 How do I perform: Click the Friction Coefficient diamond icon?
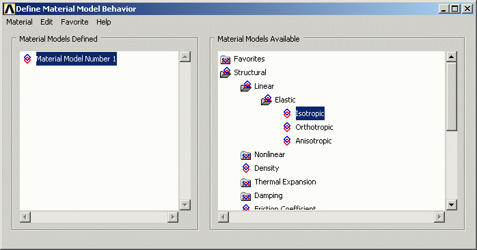coord(246,208)
